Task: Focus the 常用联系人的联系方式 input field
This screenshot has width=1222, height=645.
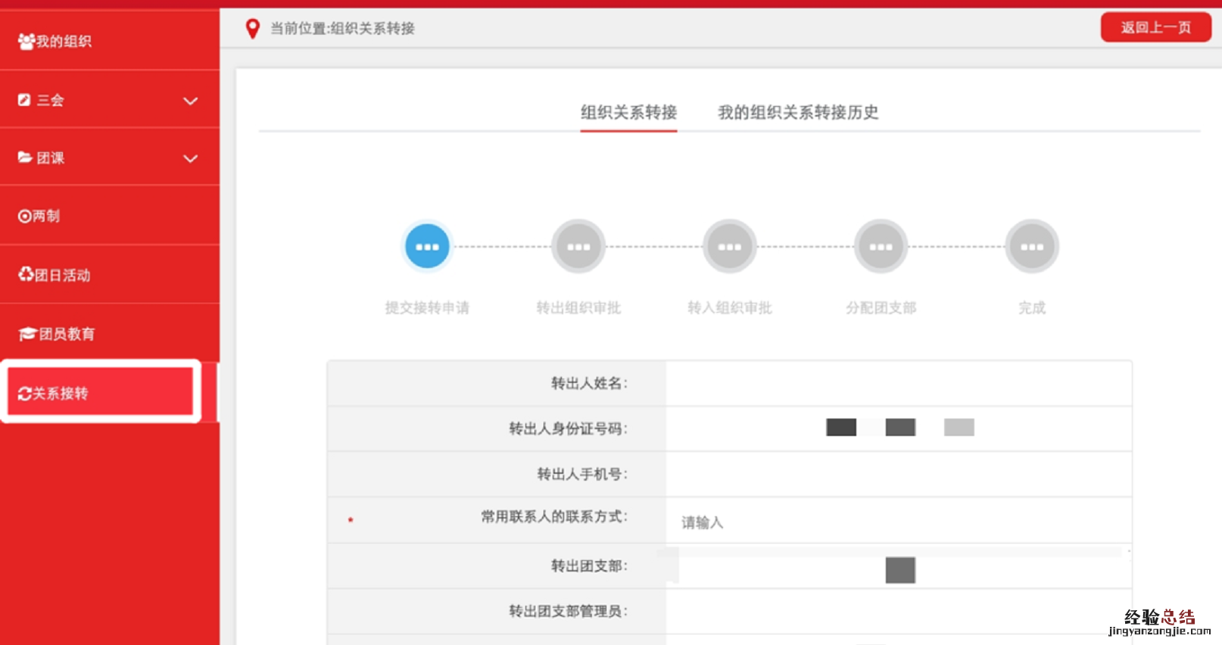Action: pos(897,522)
